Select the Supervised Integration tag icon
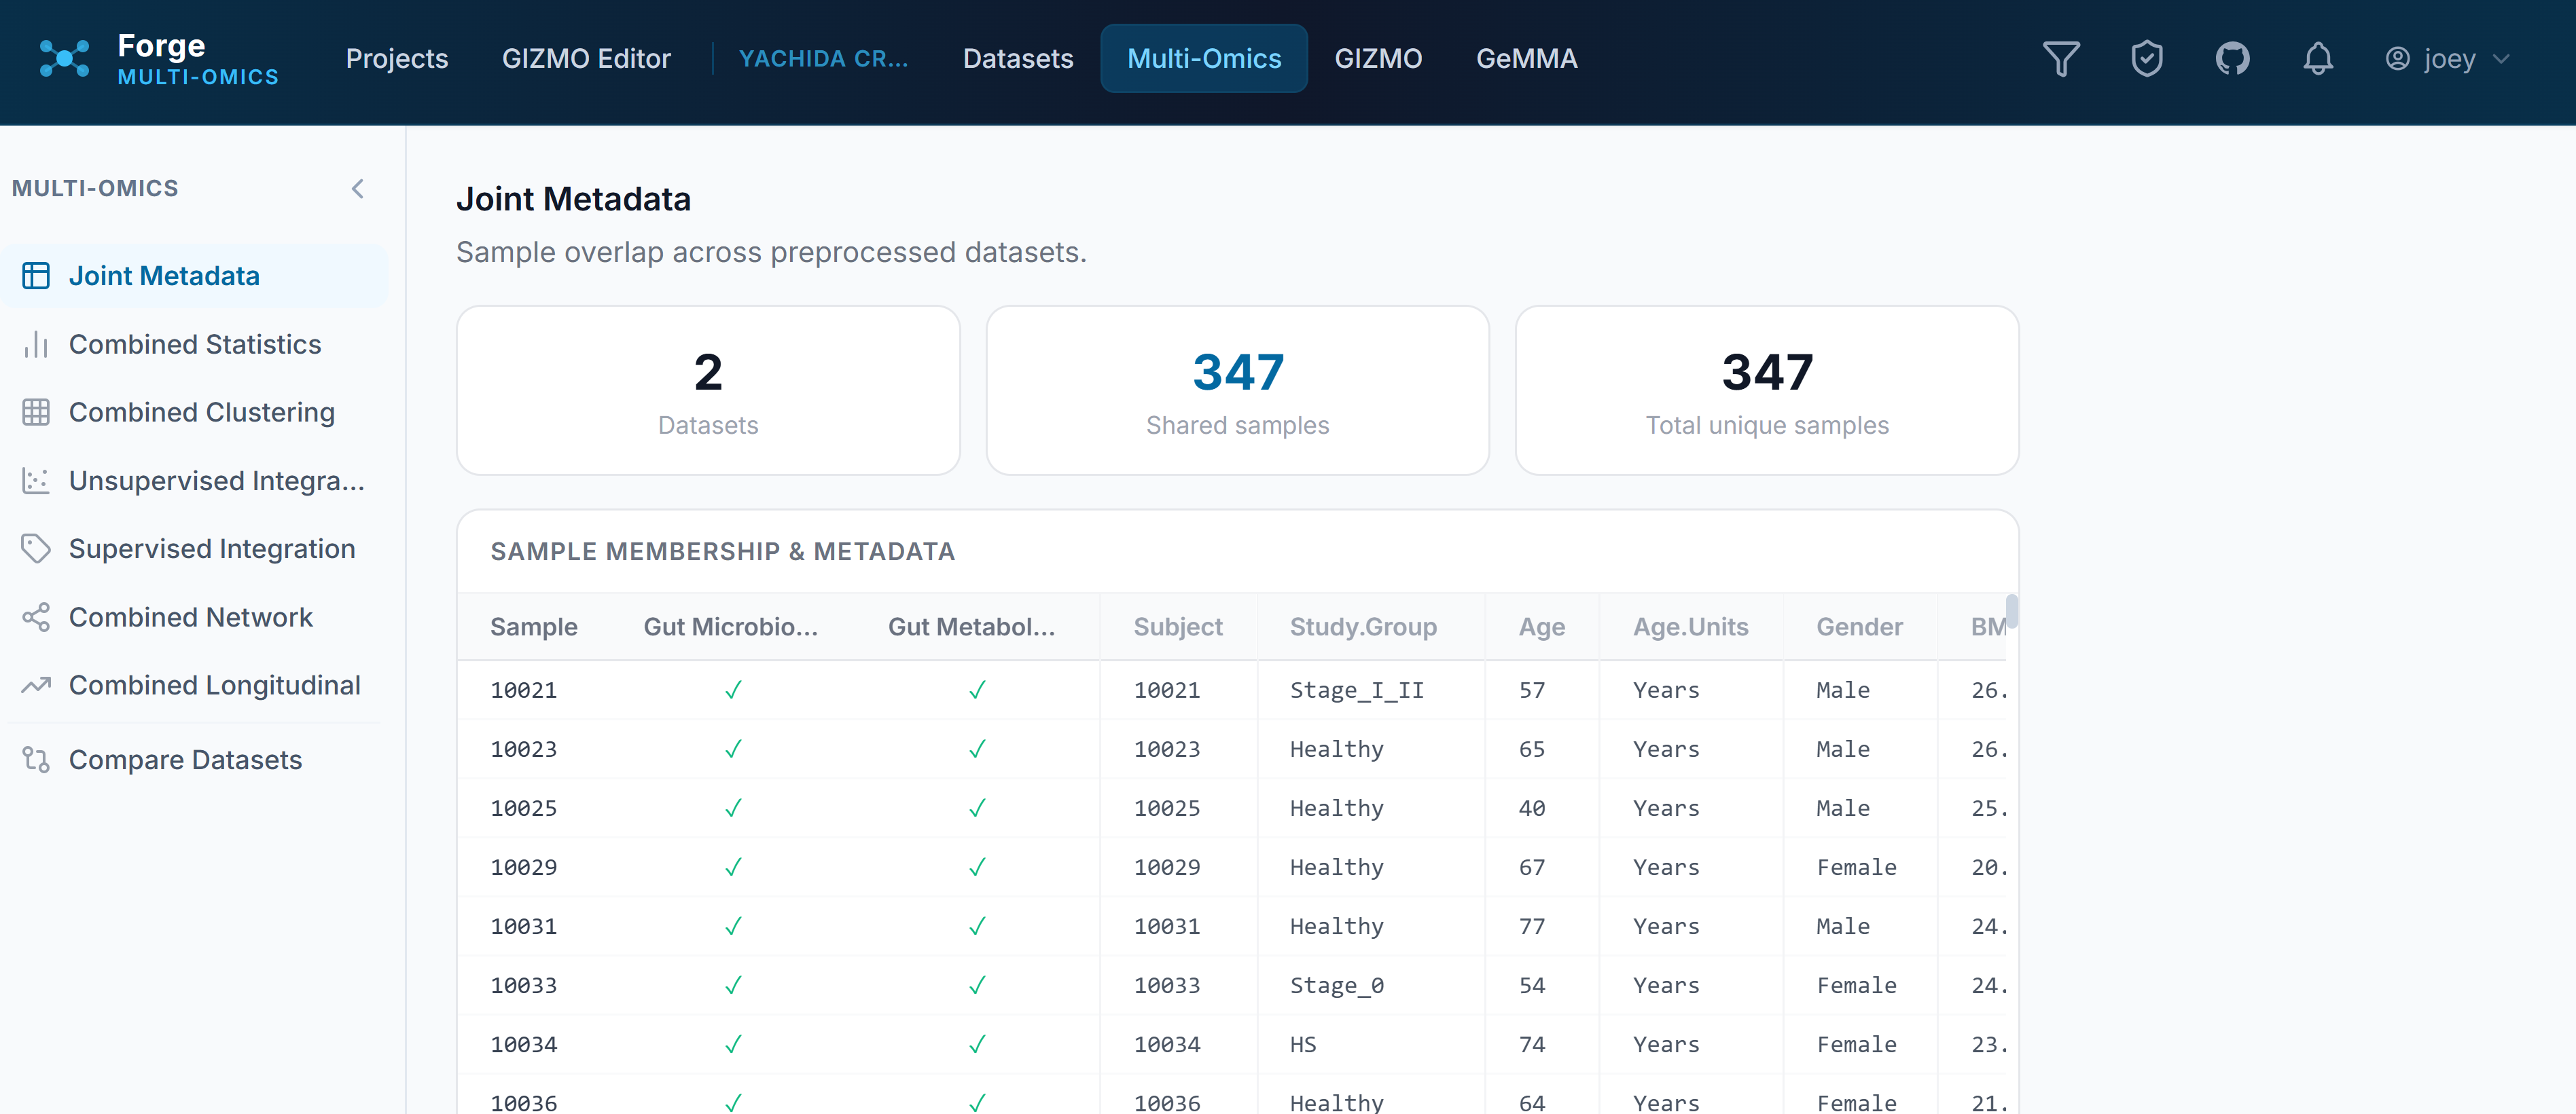 [x=37, y=548]
